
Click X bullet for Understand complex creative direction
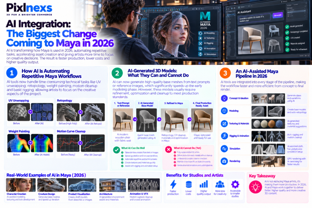pyautogui.click(x=175, y=159)
